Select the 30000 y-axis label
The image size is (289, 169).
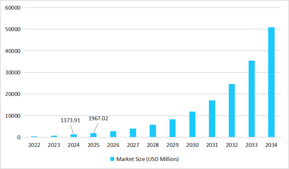click(x=13, y=72)
